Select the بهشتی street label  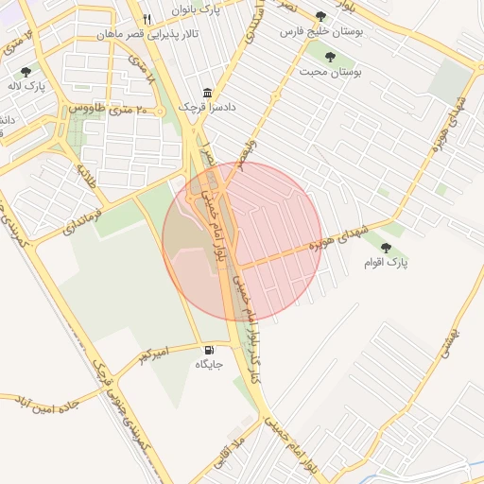pyautogui.click(x=450, y=344)
